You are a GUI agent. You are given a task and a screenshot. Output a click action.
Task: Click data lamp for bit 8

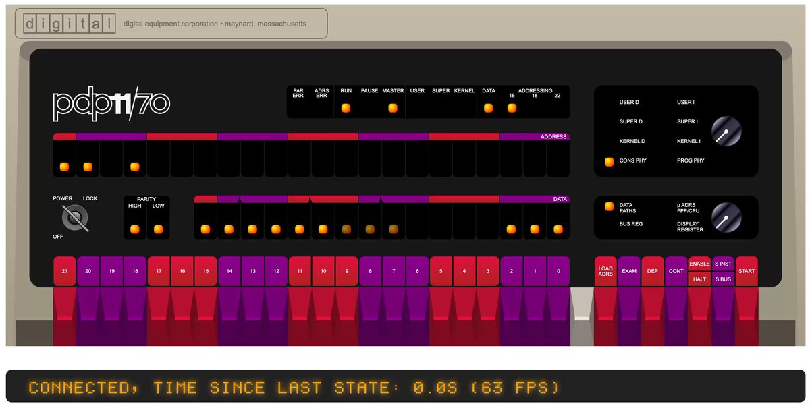pos(370,229)
